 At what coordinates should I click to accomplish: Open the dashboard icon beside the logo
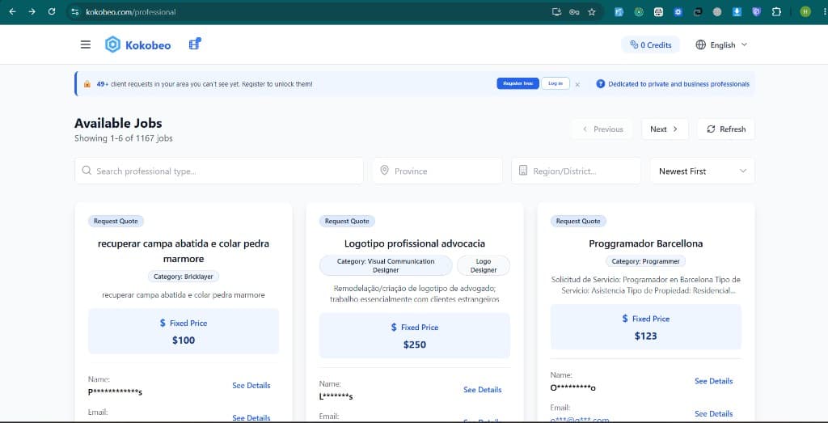[x=195, y=44]
